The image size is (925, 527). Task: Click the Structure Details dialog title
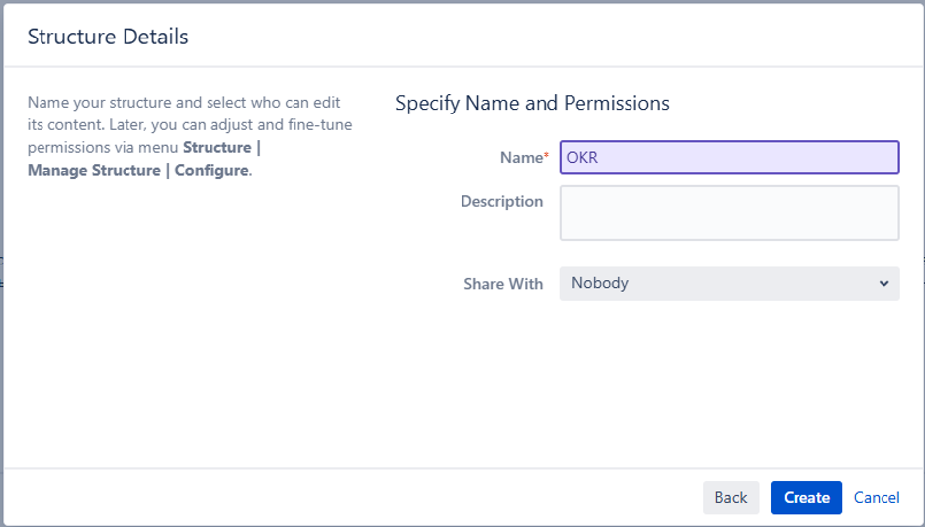click(108, 38)
